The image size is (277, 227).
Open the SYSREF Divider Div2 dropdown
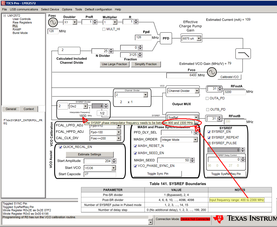pos(85,106)
